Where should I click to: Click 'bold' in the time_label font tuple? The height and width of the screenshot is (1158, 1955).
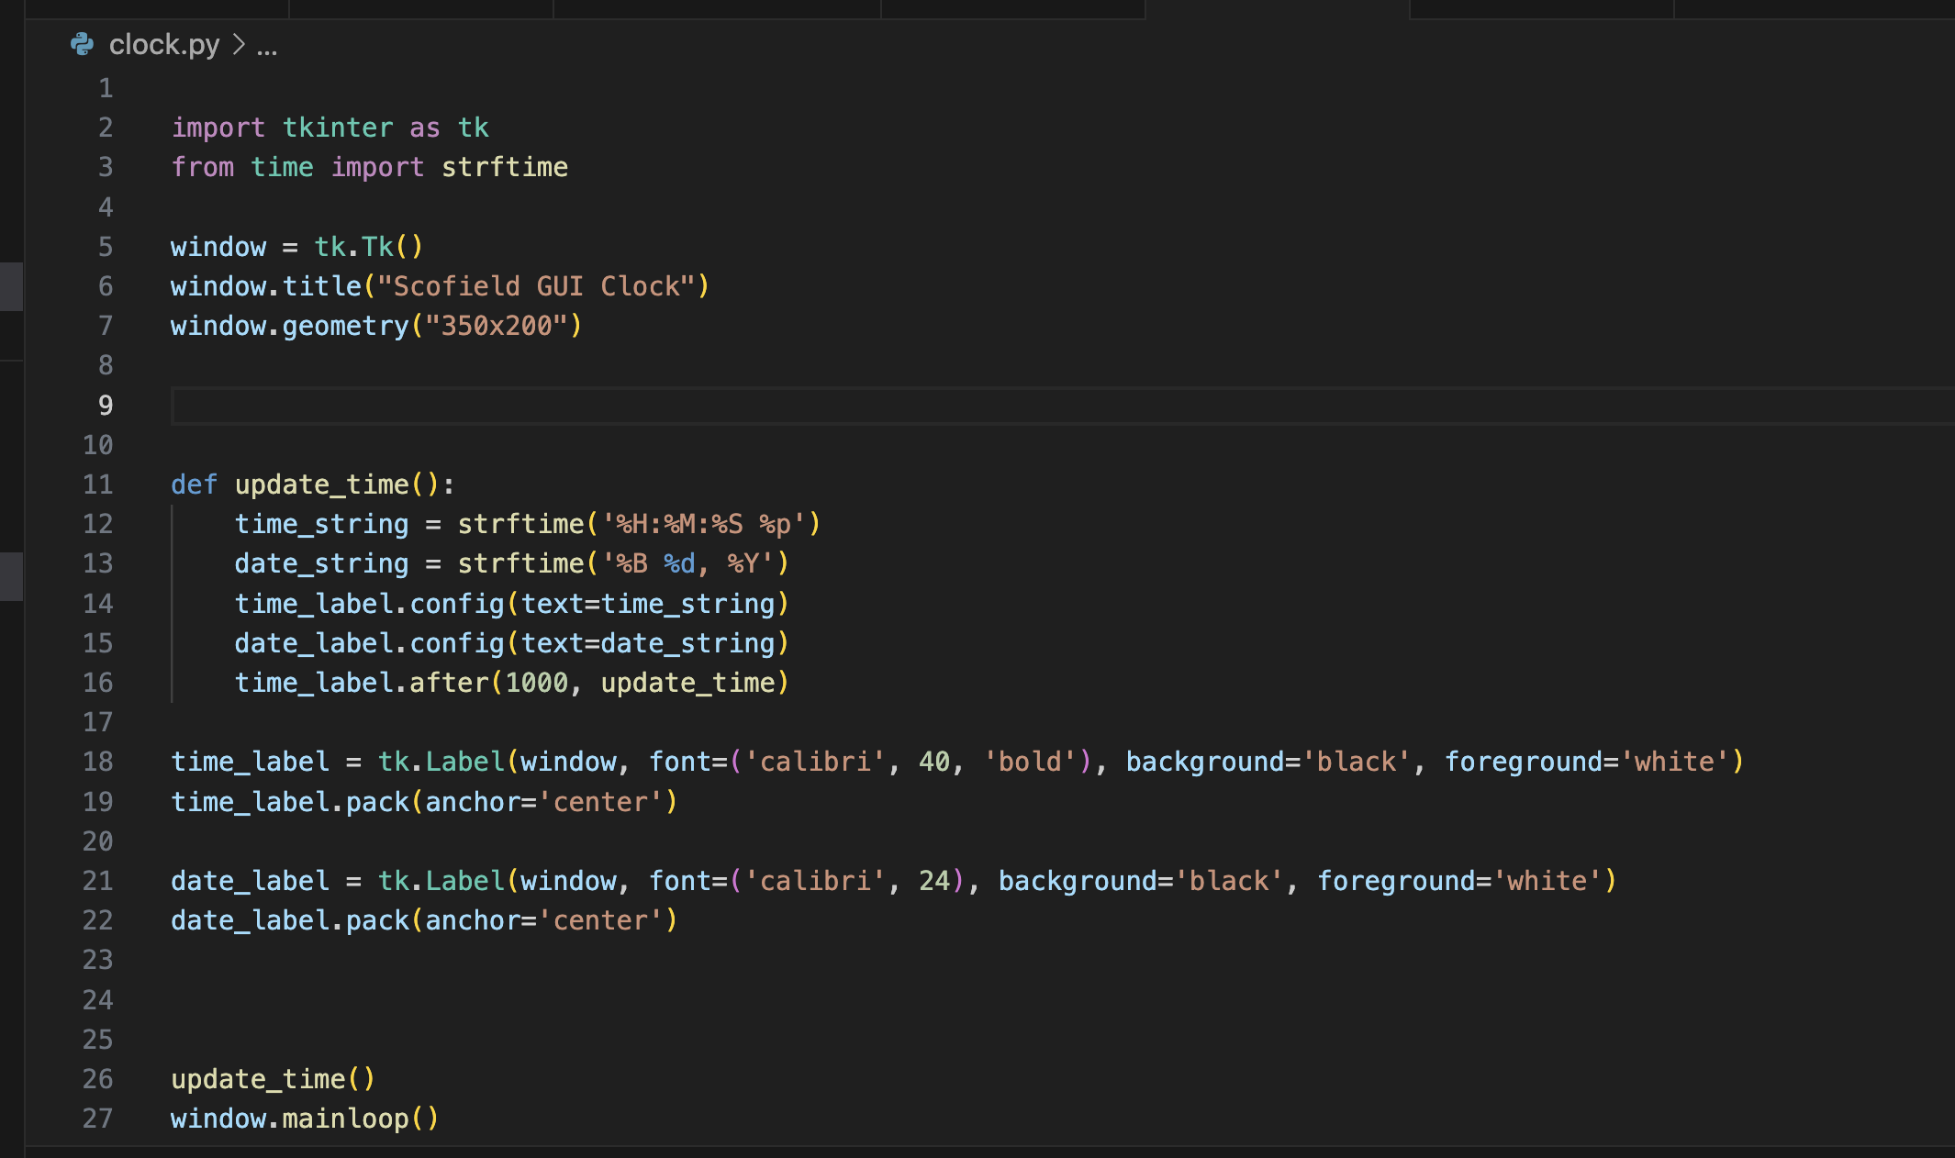1030,762
